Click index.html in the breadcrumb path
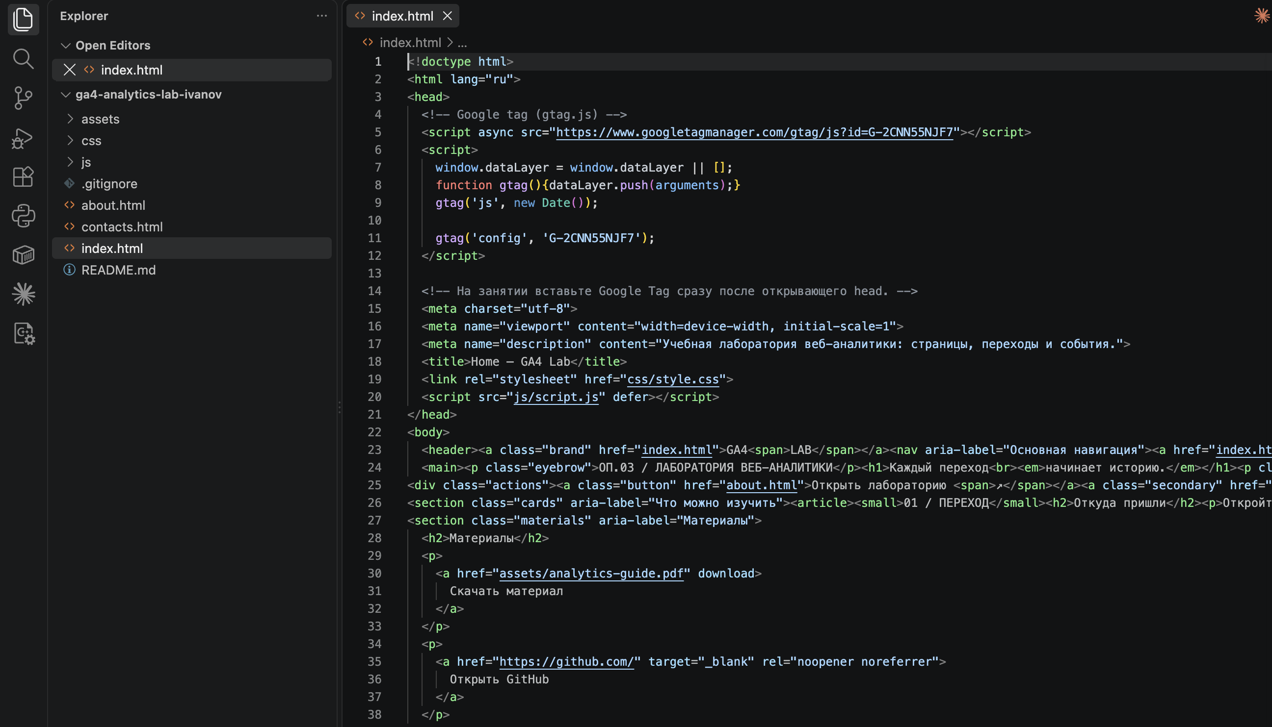 click(x=410, y=43)
